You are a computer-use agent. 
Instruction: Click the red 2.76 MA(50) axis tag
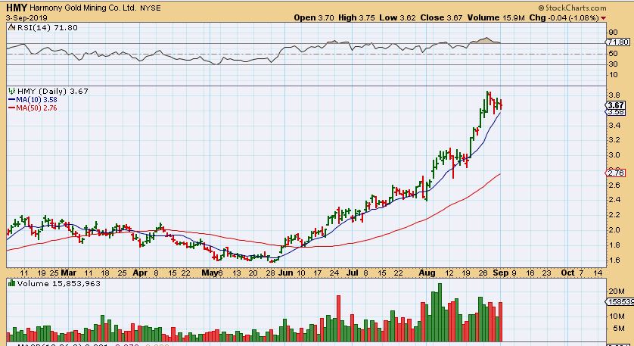tap(617, 173)
